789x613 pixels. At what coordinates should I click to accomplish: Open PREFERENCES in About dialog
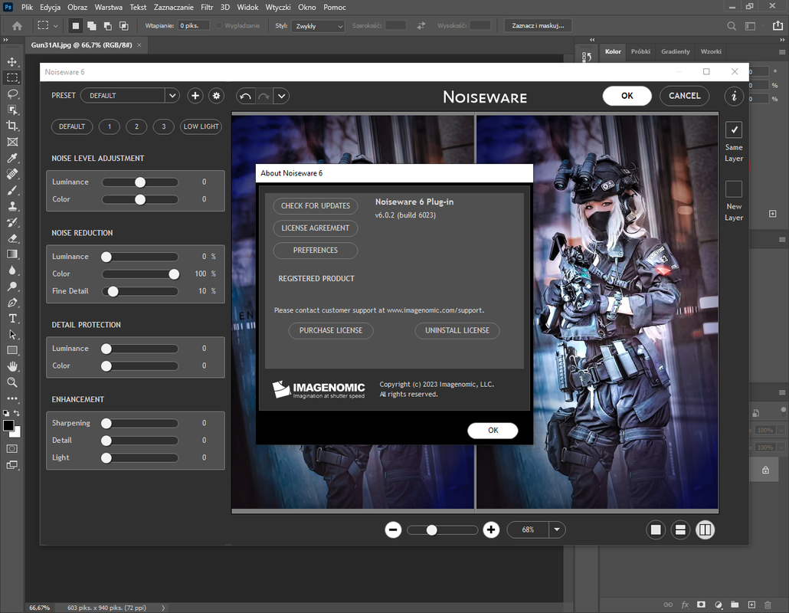[316, 250]
